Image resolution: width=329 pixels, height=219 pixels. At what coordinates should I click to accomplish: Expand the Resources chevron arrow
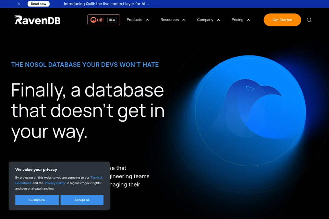click(184, 20)
